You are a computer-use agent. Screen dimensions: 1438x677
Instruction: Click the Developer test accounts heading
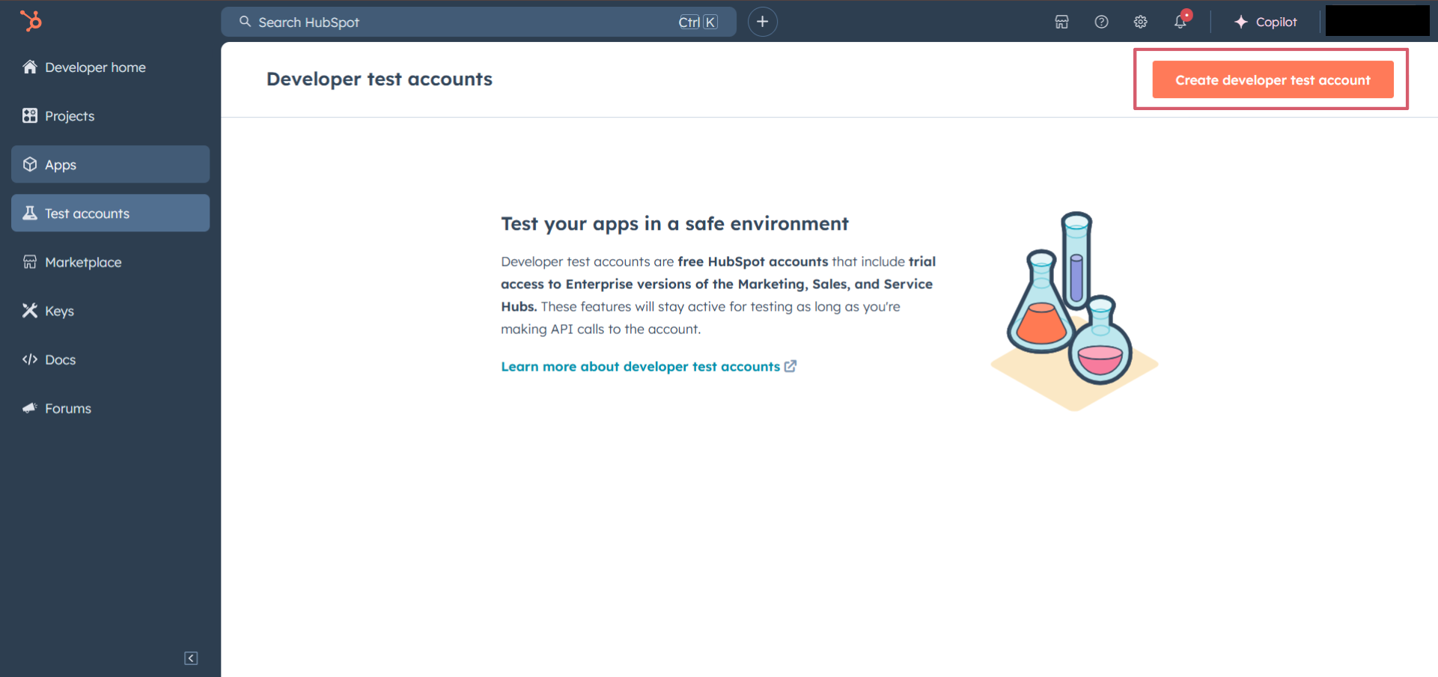pos(380,79)
